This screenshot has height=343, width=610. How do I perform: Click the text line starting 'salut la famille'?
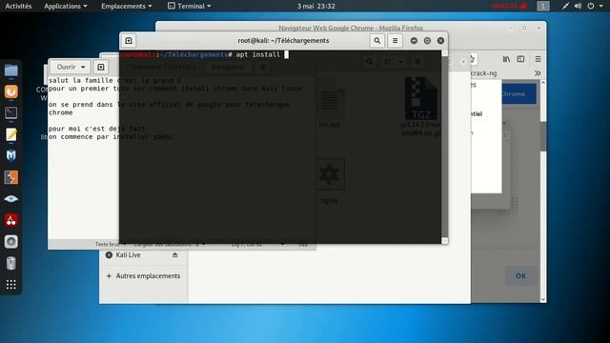click(114, 80)
